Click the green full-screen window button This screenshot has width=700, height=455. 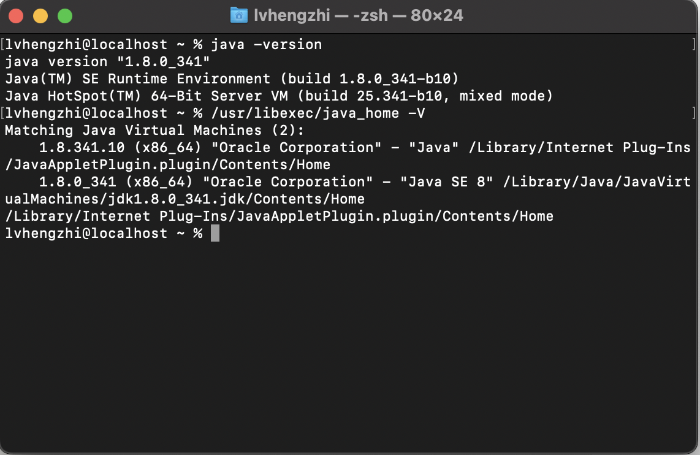coord(65,16)
